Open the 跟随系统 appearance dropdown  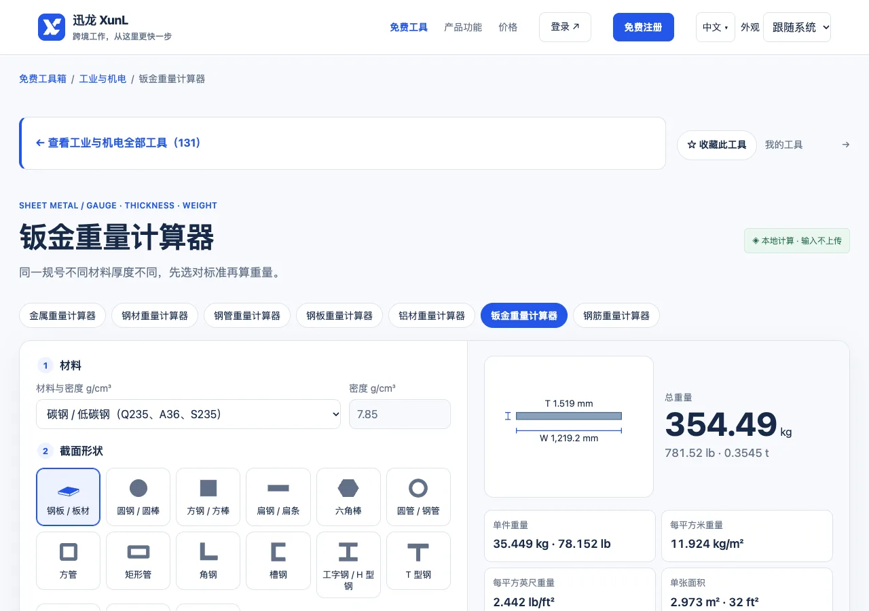tap(797, 27)
